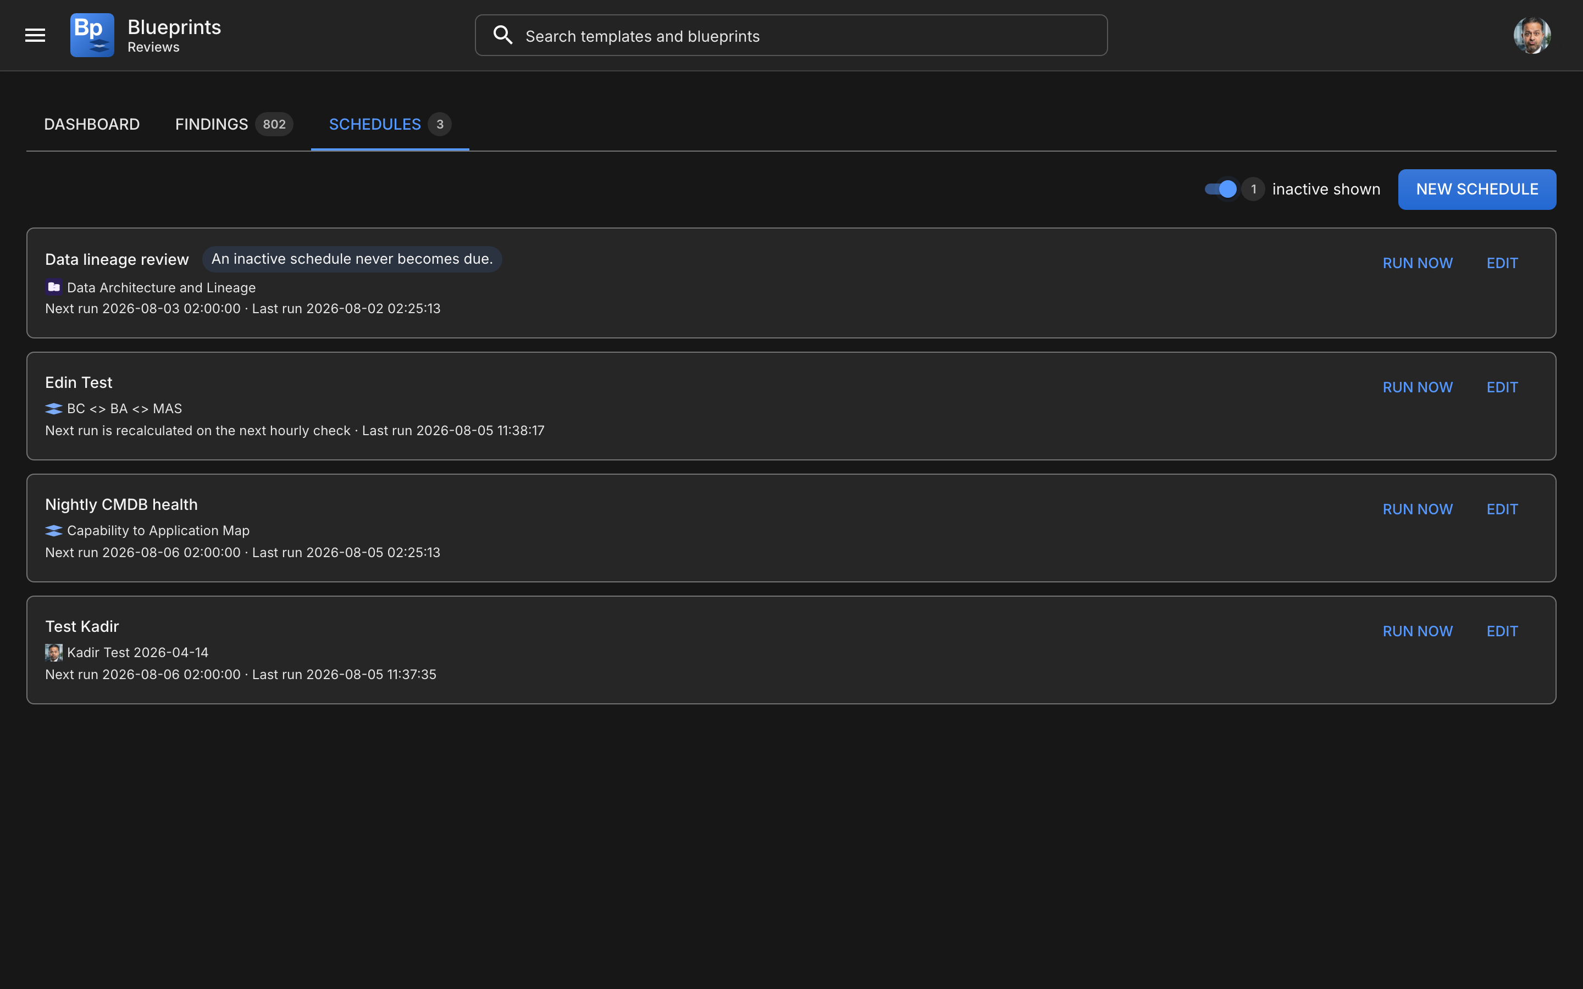The width and height of the screenshot is (1583, 989).
Task: Edit the Test Kadir schedule
Action: click(1502, 631)
